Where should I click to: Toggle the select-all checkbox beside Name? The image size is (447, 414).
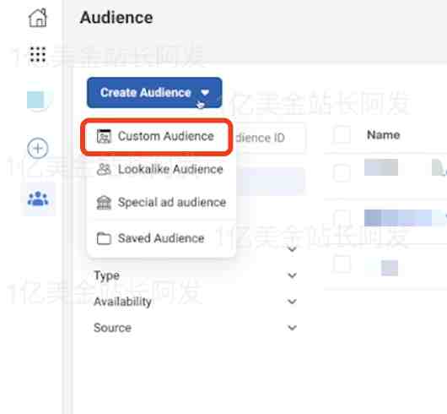coord(342,135)
